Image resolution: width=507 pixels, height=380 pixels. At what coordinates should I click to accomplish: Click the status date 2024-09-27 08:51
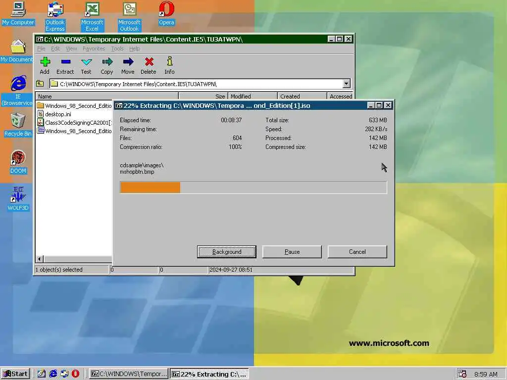tap(231, 270)
